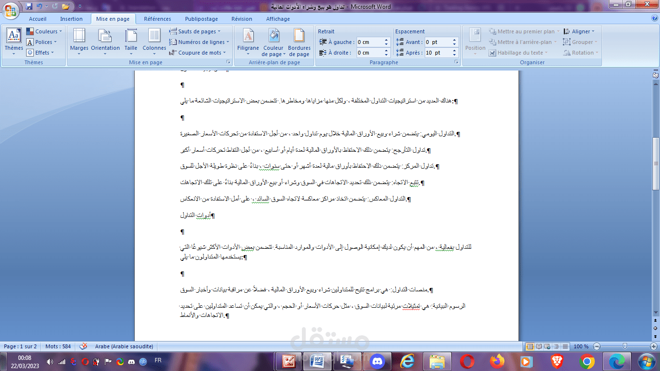Image resolution: width=660 pixels, height=371 pixels.
Task: Open zoom dialog via 100 %
Action: [581, 346]
